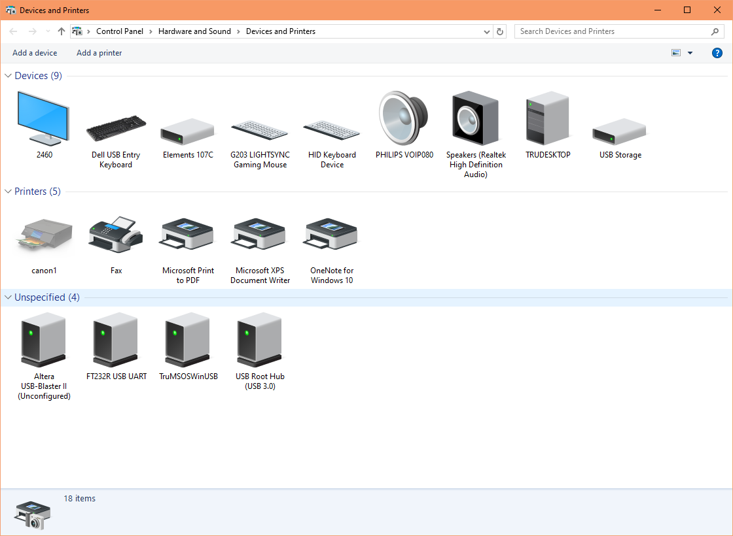Viewport: 733px width, 536px height.
Task: Click the Unspecified (4) group heading
Action: tap(47, 297)
